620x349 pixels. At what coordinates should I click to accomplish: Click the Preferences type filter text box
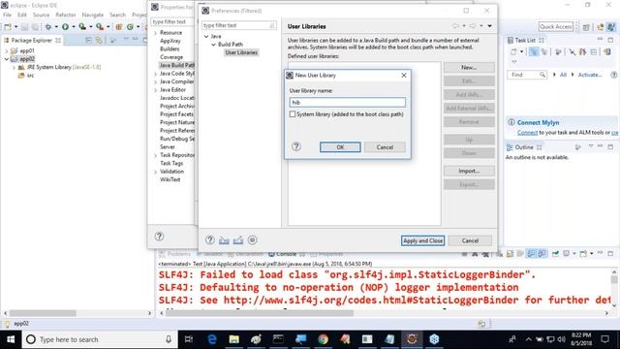(239, 25)
